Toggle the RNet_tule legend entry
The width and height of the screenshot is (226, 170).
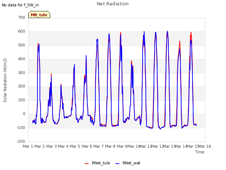97,163
